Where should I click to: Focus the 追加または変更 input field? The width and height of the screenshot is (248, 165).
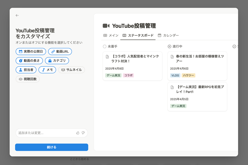[45, 133]
